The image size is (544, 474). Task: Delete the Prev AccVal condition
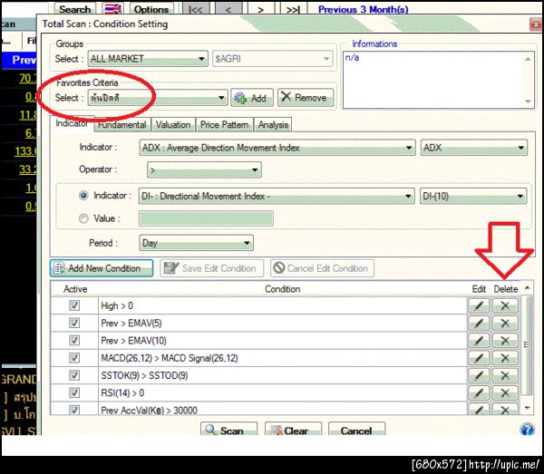click(505, 409)
